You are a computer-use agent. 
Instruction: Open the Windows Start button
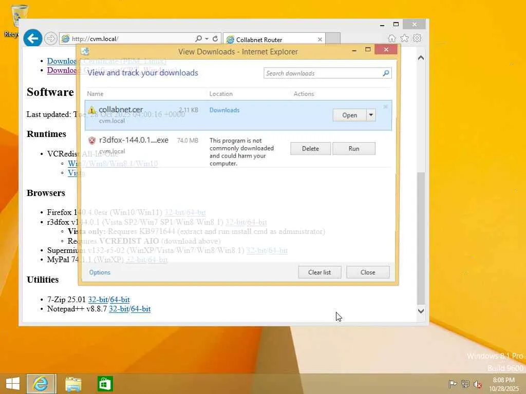coord(12,384)
